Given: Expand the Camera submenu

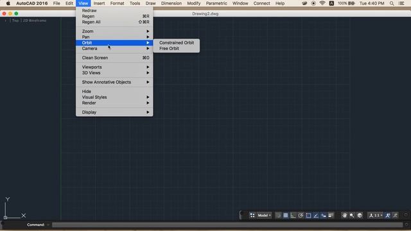Looking at the screenshot, I should click(114, 49).
